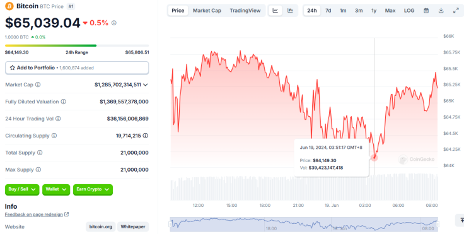Image resolution: width=464 pixels, height=234 pixels.
Task: Click the $65,039.04 price text
Action: pos(43,23)
